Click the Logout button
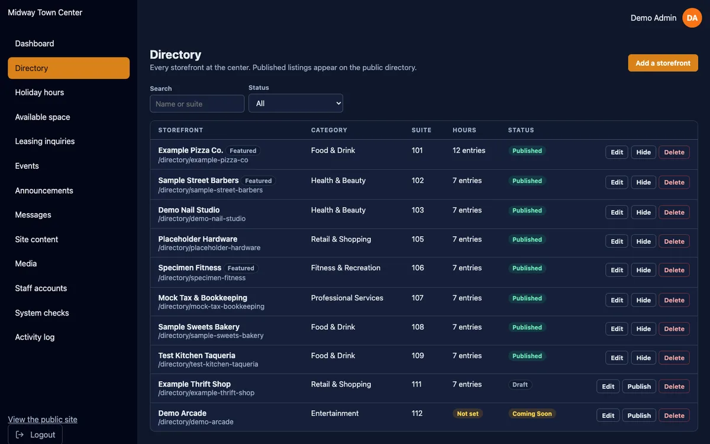The image size is (710, 444). tap(35, 435)
